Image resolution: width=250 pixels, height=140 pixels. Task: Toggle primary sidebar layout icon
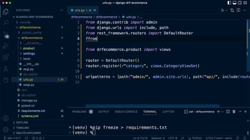(229, 3)
